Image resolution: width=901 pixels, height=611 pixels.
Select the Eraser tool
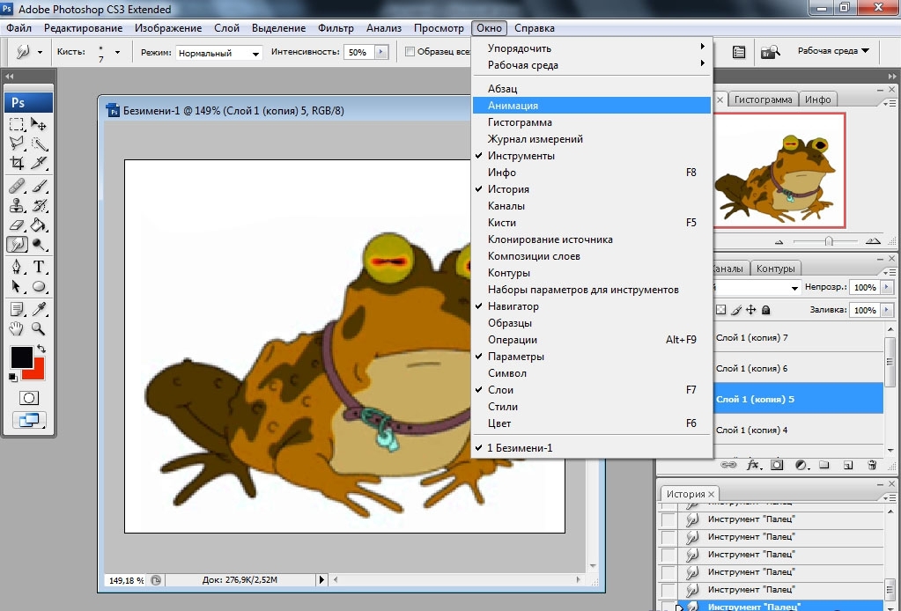coord(17,225)
